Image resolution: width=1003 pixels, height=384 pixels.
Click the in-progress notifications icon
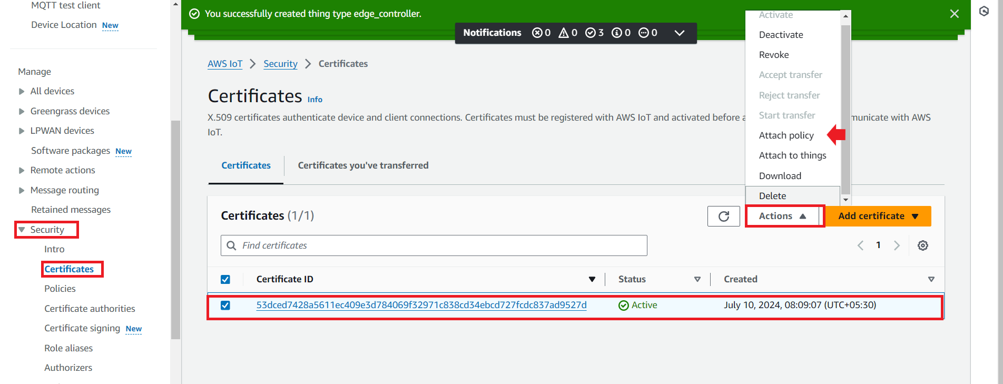tap(644, 33)
